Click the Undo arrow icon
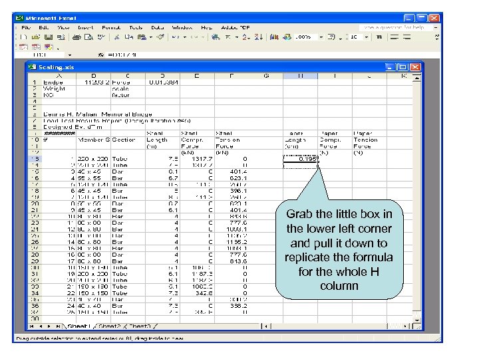 (176, 37)
